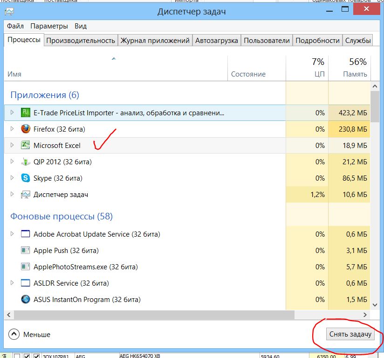
Task: Click the horizontal scrollbar left arrow
Action: tap(9, 315)
